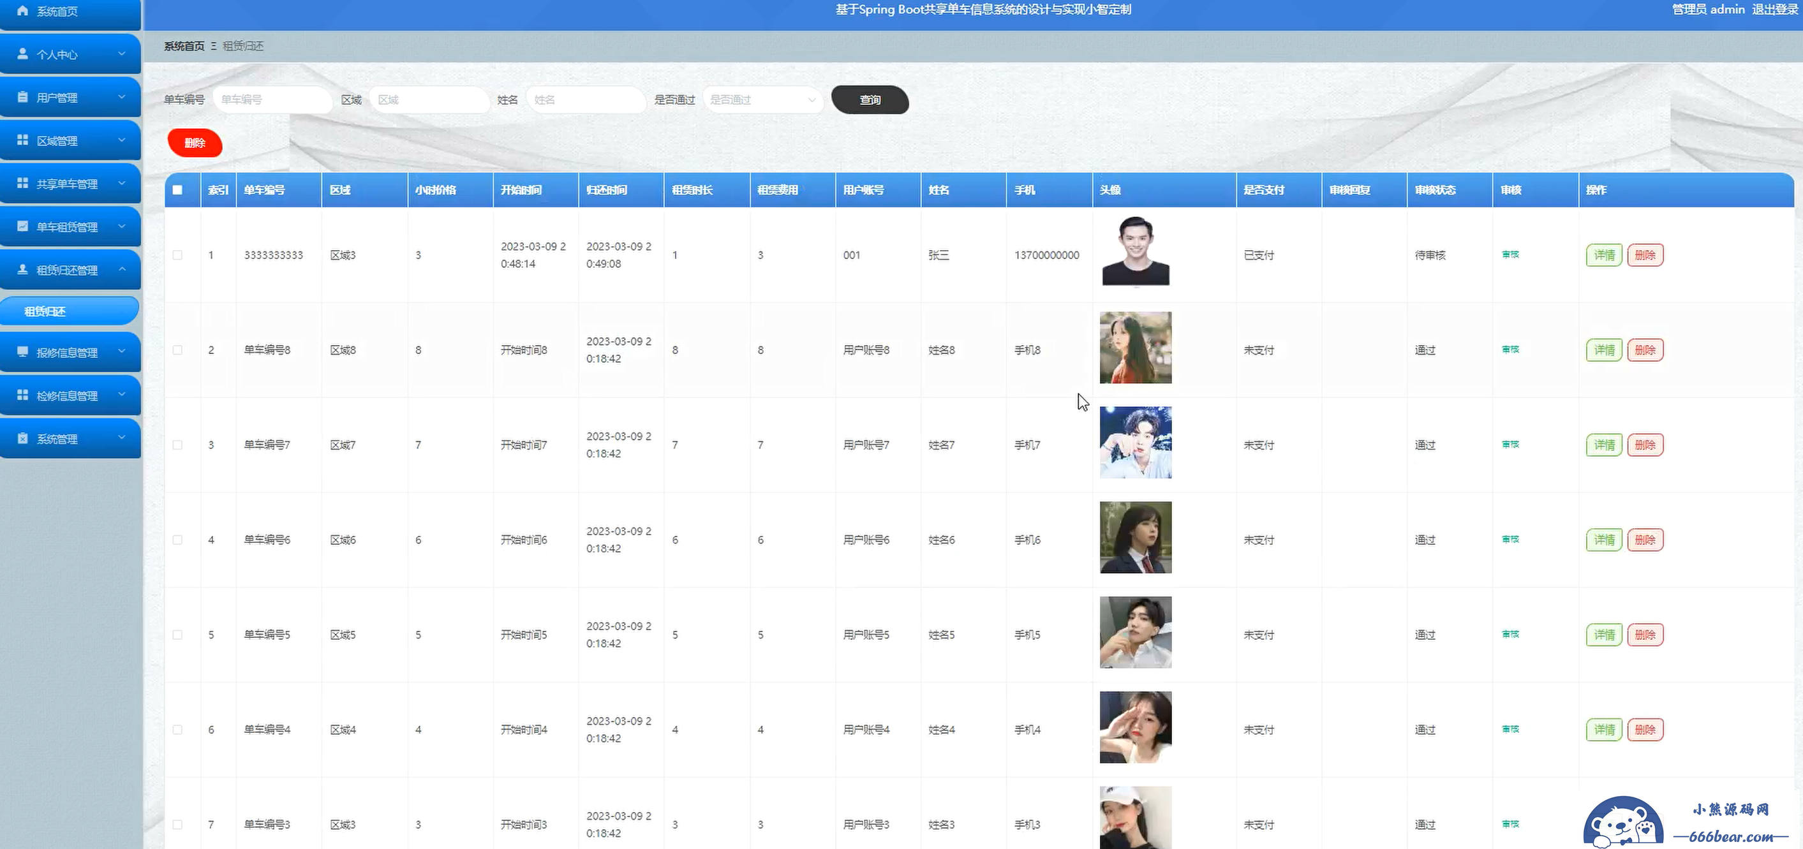The height and width of the screenshot is (849, 1803).
Task: Click 审核 icon in 单车编号7 row
Action: [x=1510, y=445]
